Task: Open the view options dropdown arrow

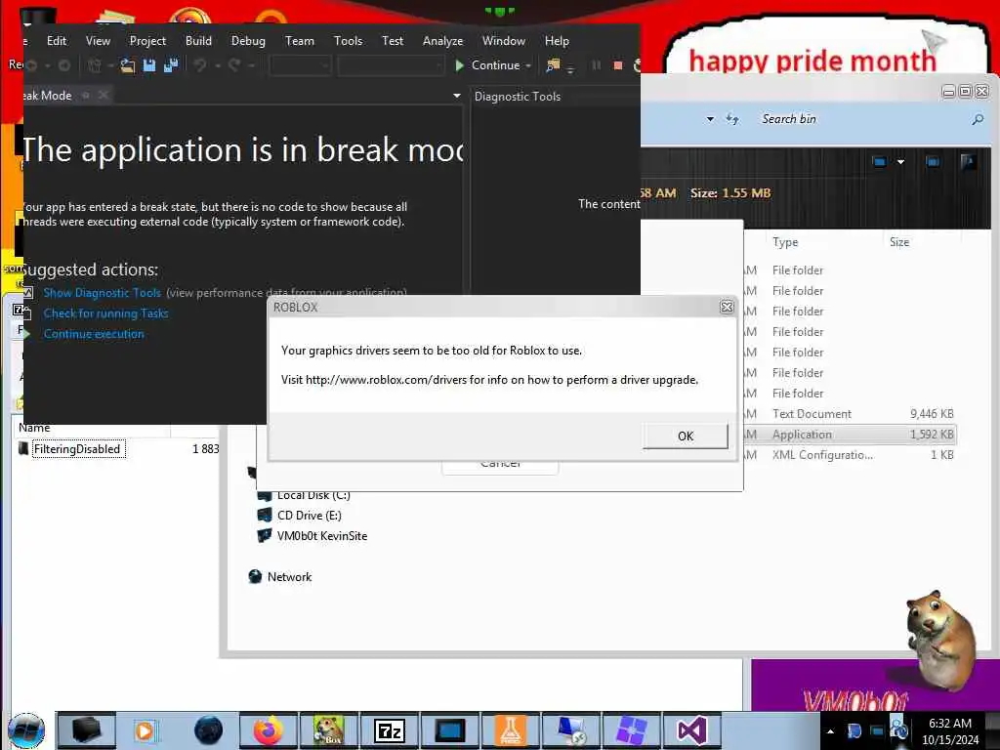Action: coord(900,162)
